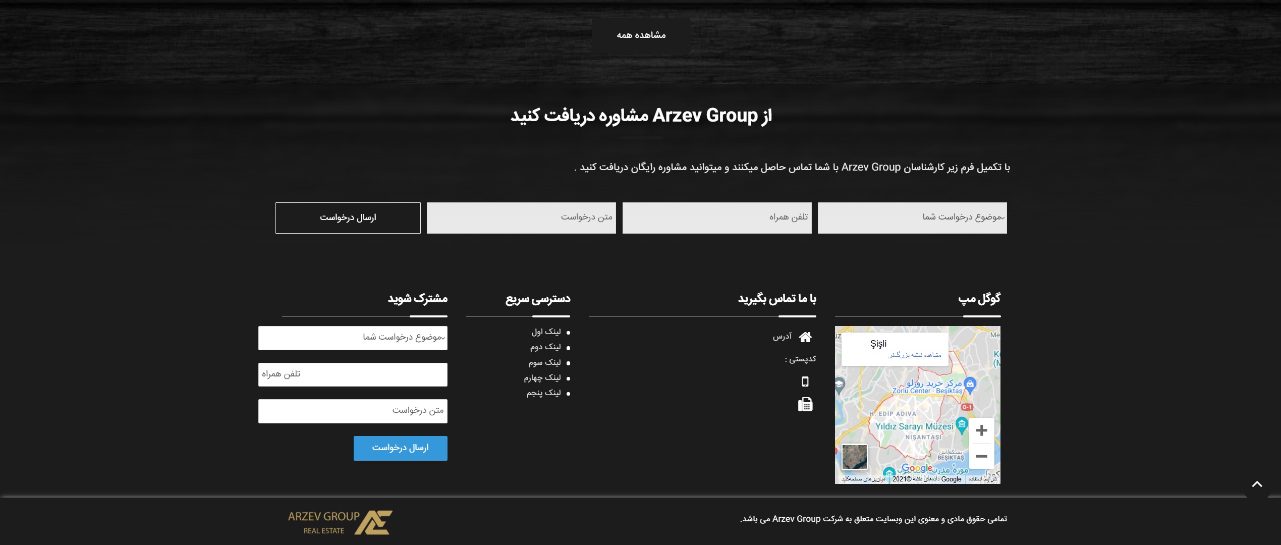The image size is (1281, 545).
Task: Click the fax machine icon
Action: 805,404
